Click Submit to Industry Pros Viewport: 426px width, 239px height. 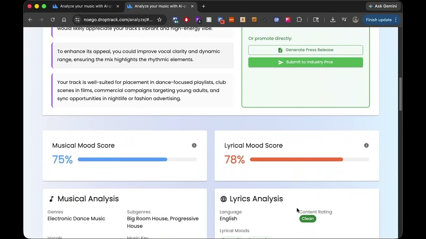point(306,62)
